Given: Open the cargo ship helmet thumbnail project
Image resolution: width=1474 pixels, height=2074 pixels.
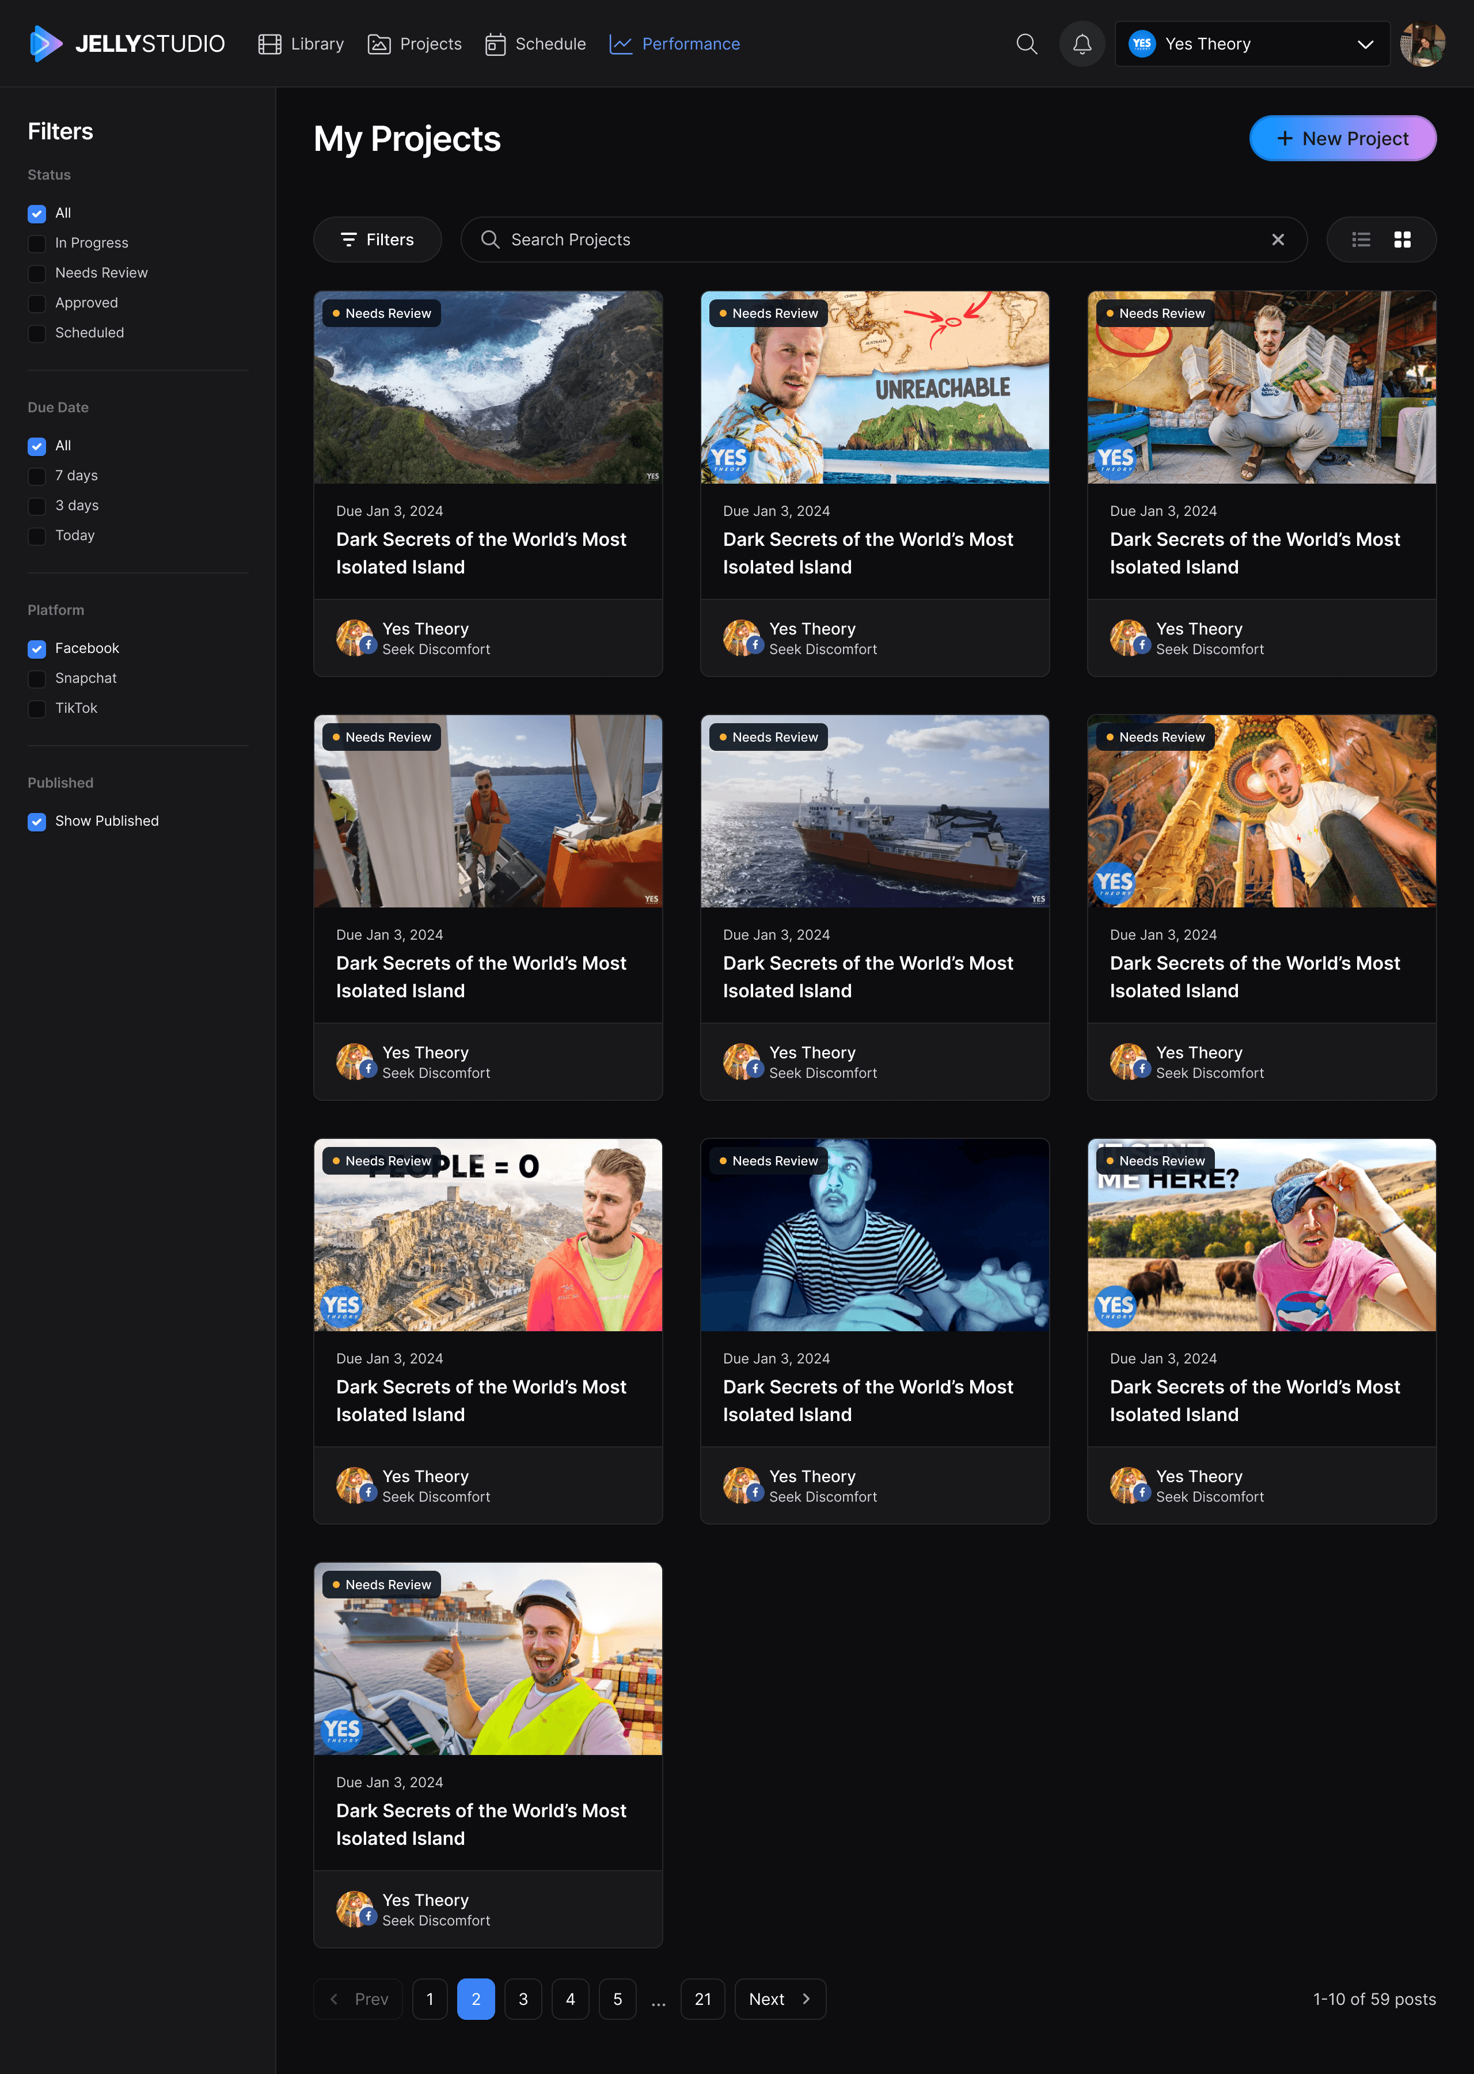Looking at the screenshot, I should click(x=488, y=1659).
